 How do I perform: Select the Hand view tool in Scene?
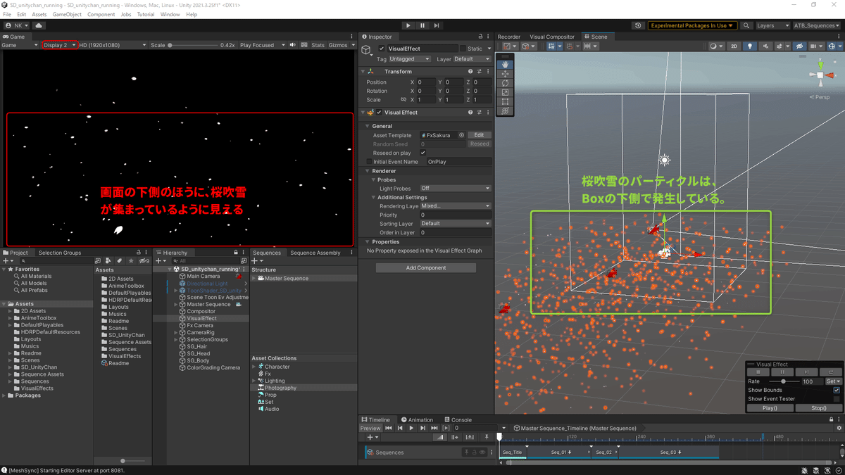(505, 65)
